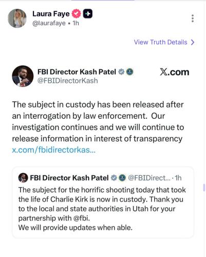Screen dimensions: 206x257
Task: Click small Kash Patel avatar in quoted tweet
Action: point(23,178)
